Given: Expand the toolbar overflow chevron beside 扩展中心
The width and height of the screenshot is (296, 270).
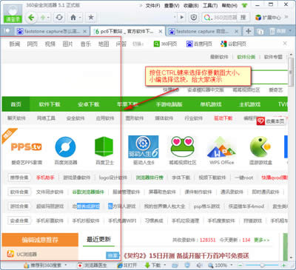Looking at the screenshot, I should [x=286, y=17].
